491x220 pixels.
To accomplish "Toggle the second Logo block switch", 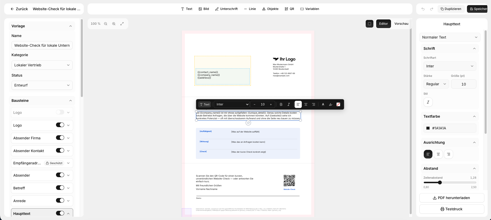I will [60, 125].
